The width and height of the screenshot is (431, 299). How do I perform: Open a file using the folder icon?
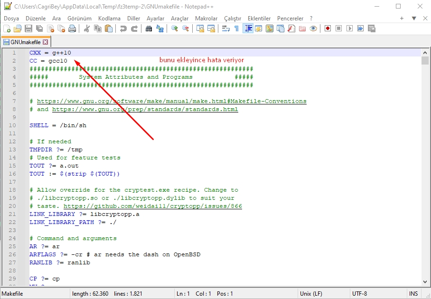pyautogui.click(x=18, y=28)
